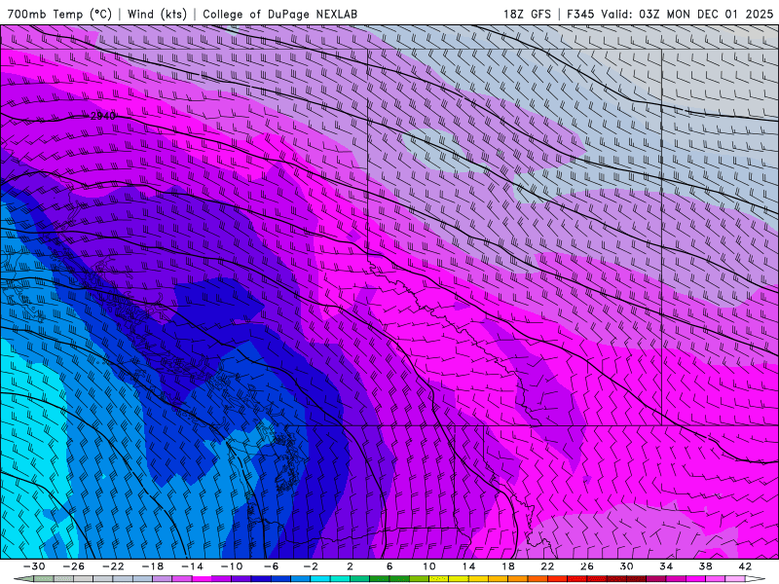This screenshot has width=779, height=584.
Task: Select the "34" color scale label
Action: pos(666,566)
